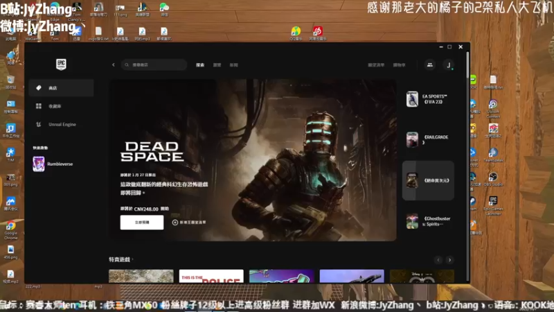Go back using the launcher's back arrow

[114, 64]
